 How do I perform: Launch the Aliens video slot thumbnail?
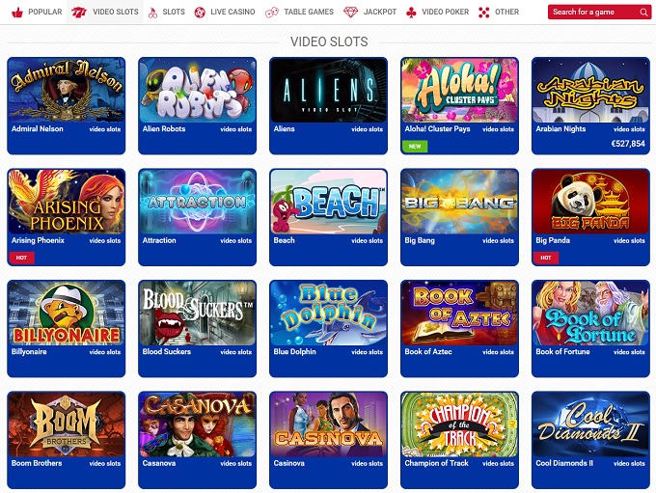328,90
